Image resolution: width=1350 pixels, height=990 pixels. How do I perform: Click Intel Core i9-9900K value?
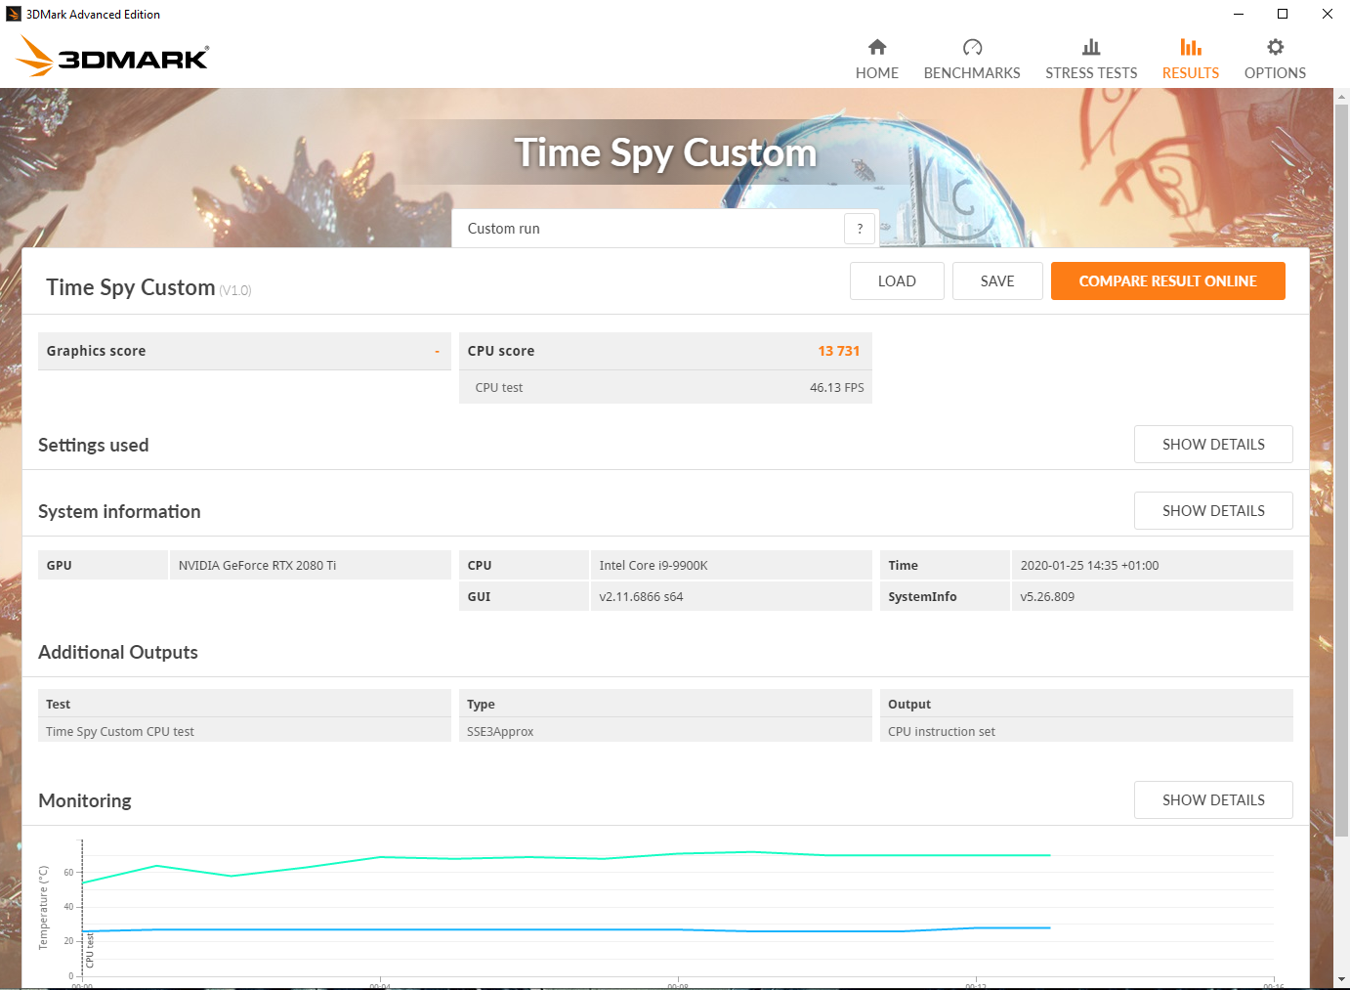pos(654,566)
